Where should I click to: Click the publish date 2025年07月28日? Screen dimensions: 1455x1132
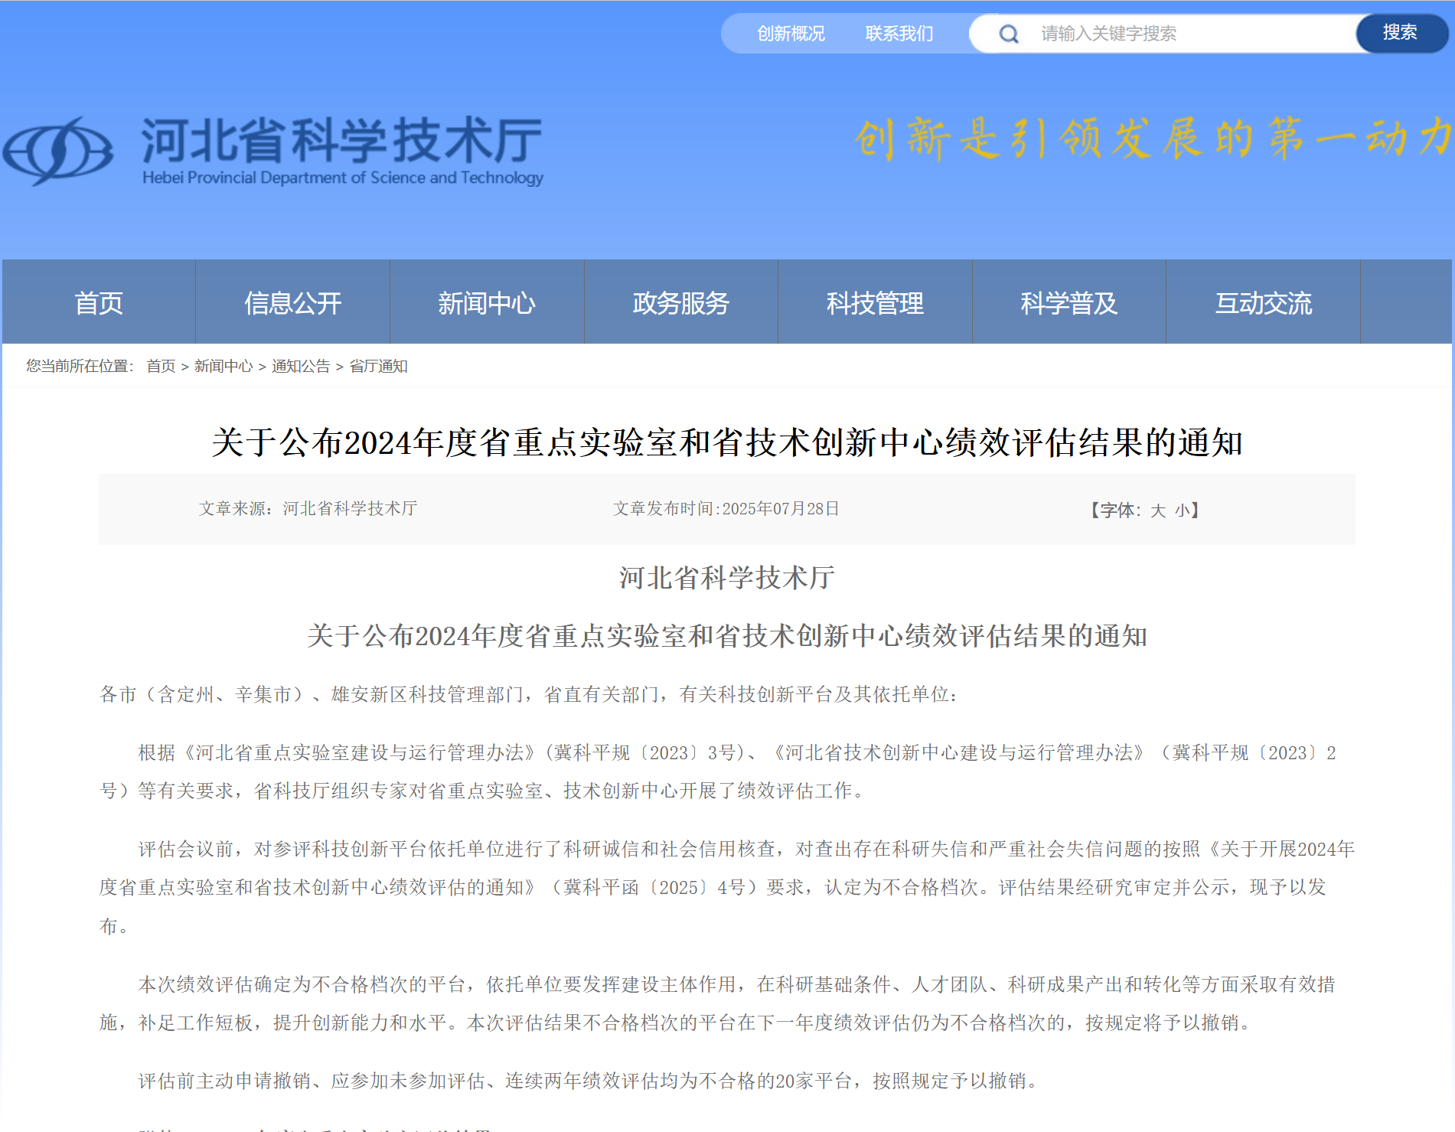coord(781,508)
